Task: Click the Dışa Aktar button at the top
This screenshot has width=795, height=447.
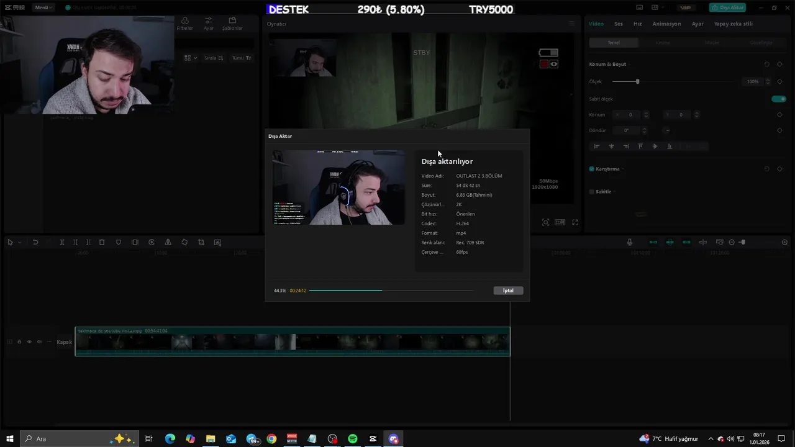Action: tap(727, 7)
